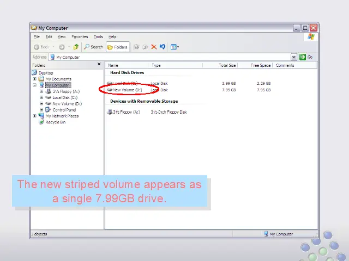
Task: Select 3½ Floppy (A:) icon in tree
Action: [49, 91]
